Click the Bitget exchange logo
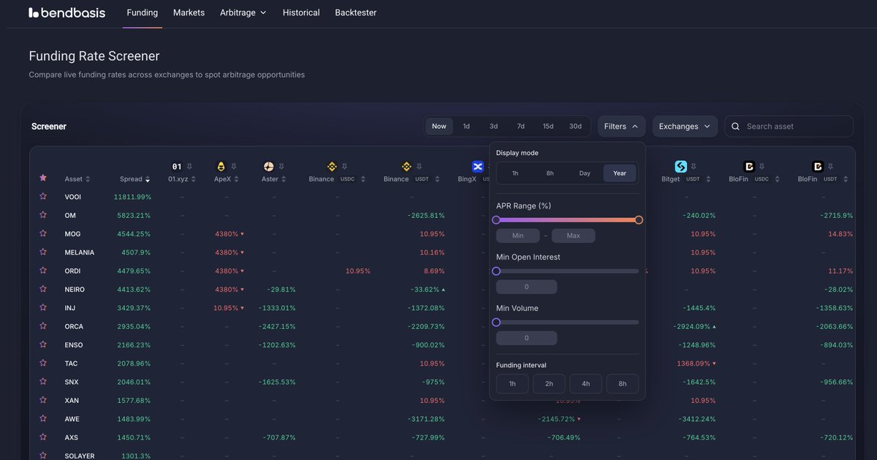This screenshot has width=877, height=460. [680, 167]
